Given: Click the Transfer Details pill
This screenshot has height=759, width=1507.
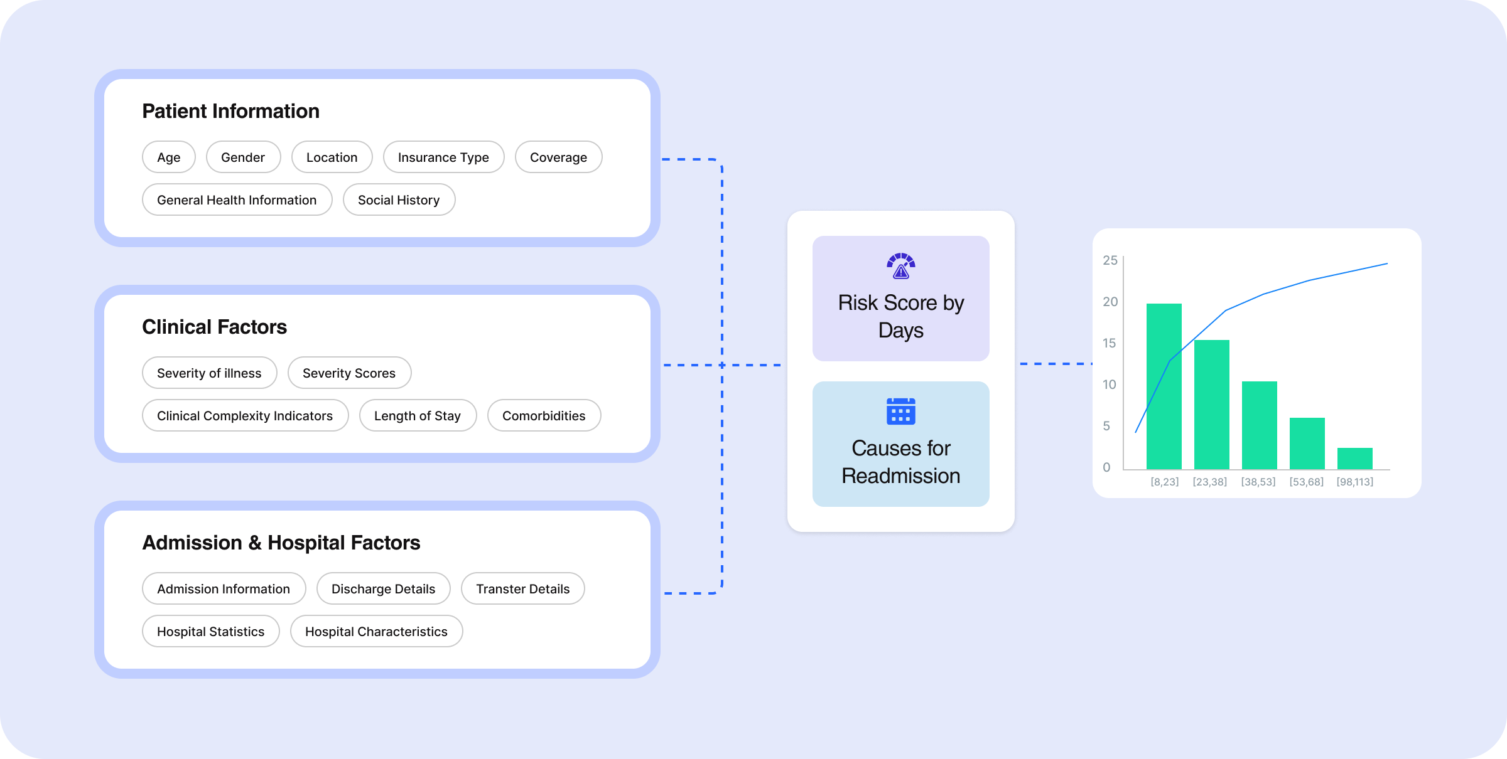Looking at the screenshot, I should coord(523,588).
